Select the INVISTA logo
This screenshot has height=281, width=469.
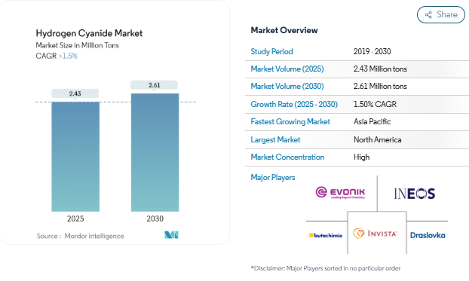tap(375, 234)
